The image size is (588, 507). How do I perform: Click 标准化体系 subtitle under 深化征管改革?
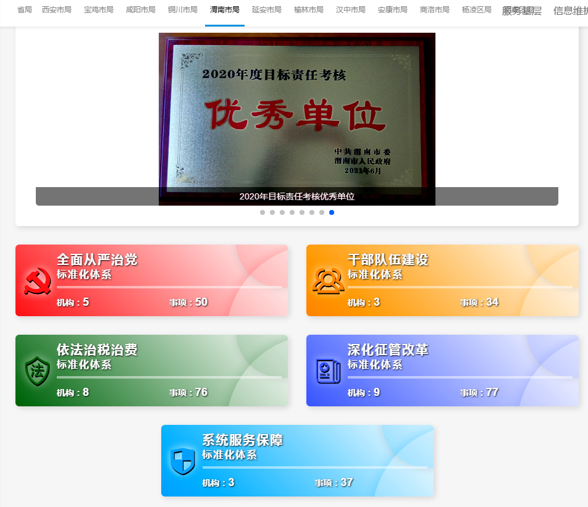pyautogui.click(x=375, y=364)
